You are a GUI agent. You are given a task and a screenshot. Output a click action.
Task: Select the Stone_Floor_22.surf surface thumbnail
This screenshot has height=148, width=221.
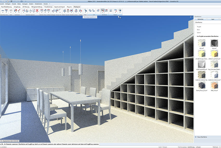click(x=201, y=86)
